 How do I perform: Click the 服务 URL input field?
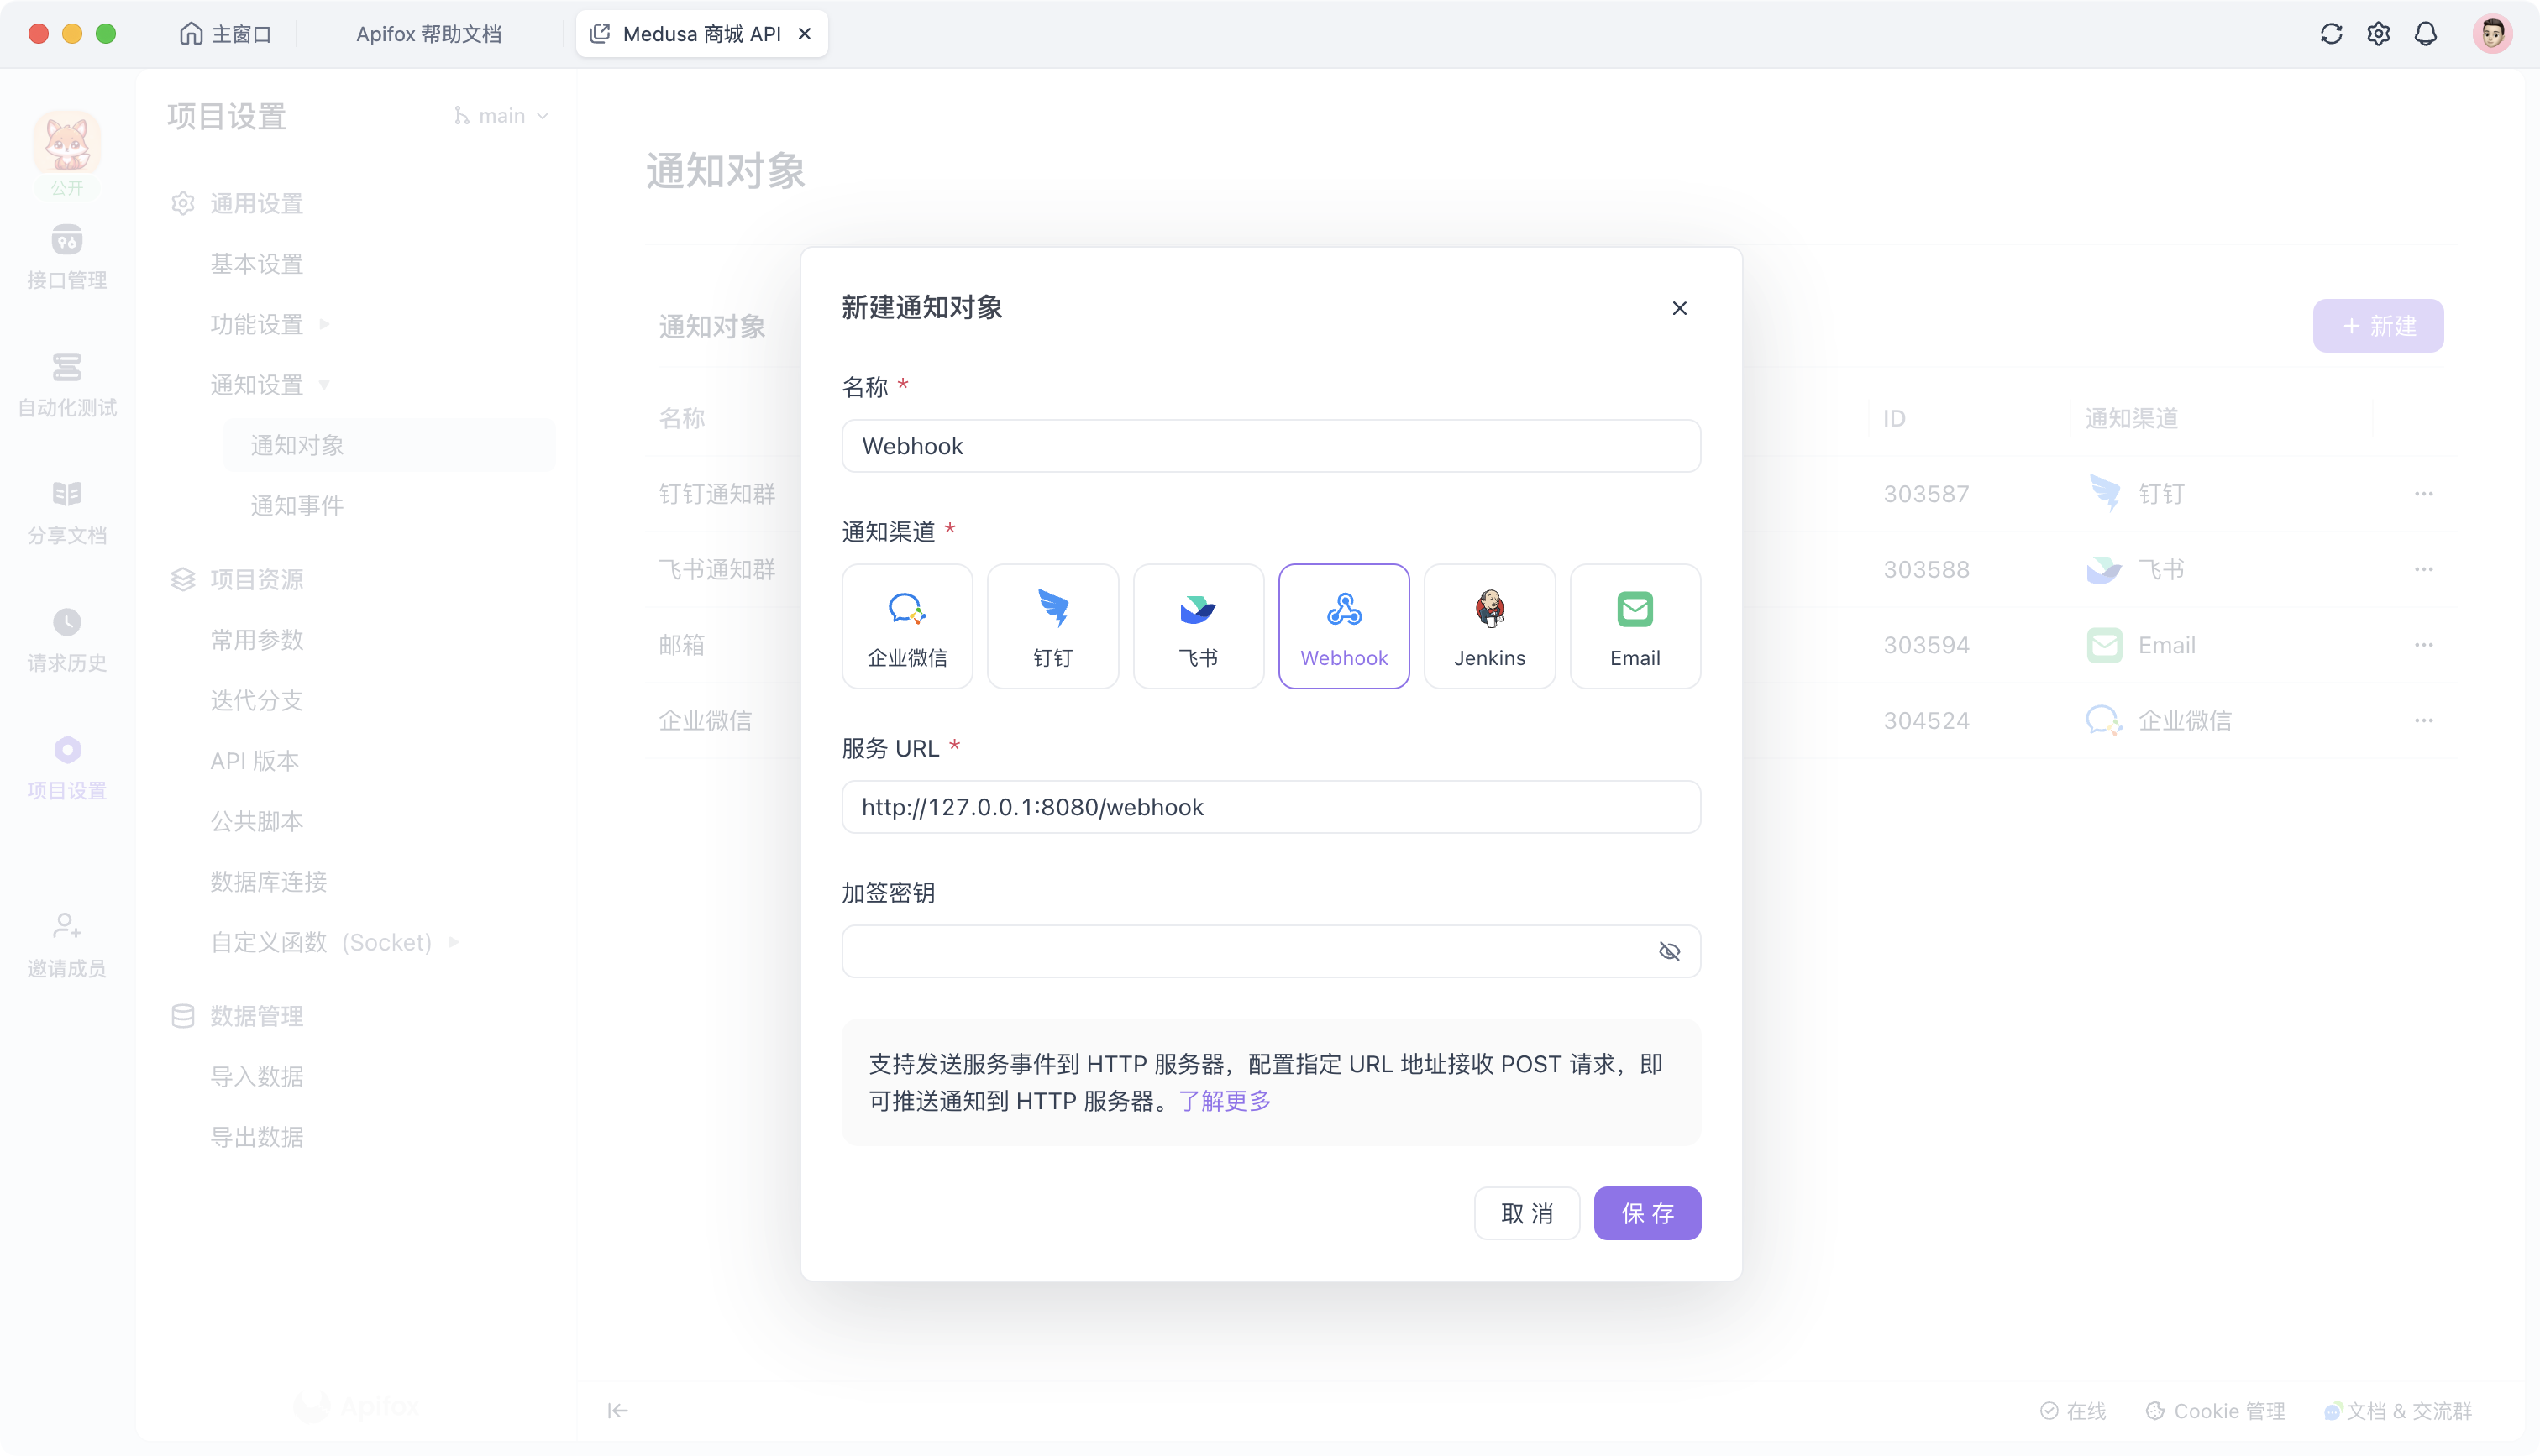[x=1270, y=807]
